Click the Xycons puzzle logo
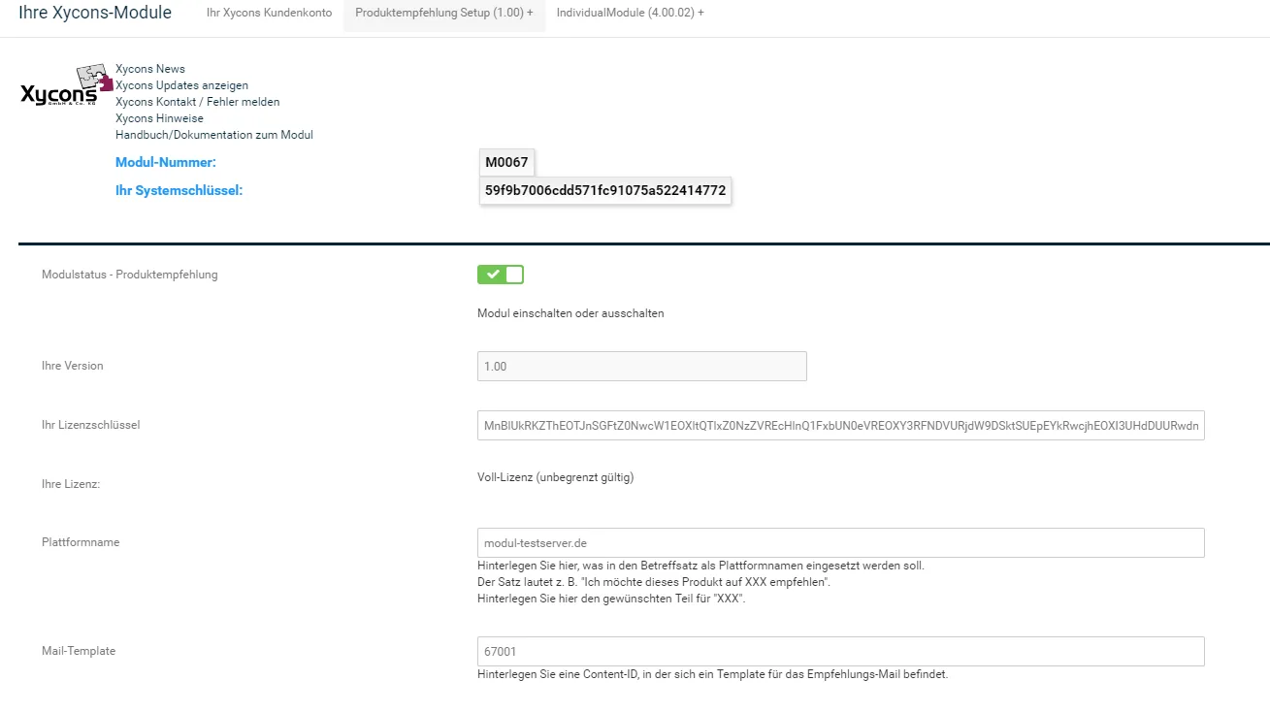Viewport: 1270px width, 713px height. point(67,85)
